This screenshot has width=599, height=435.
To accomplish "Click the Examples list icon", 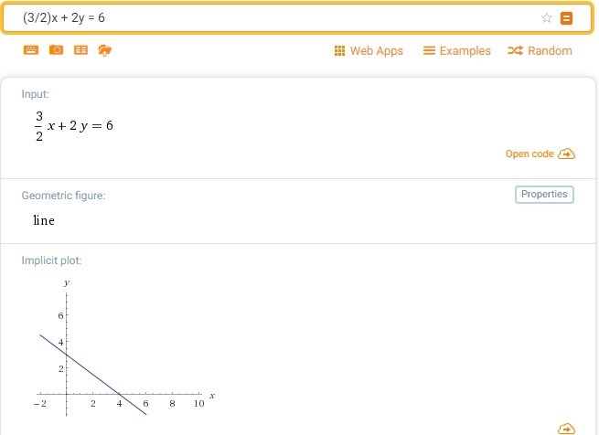I will (x=429, y=50).
